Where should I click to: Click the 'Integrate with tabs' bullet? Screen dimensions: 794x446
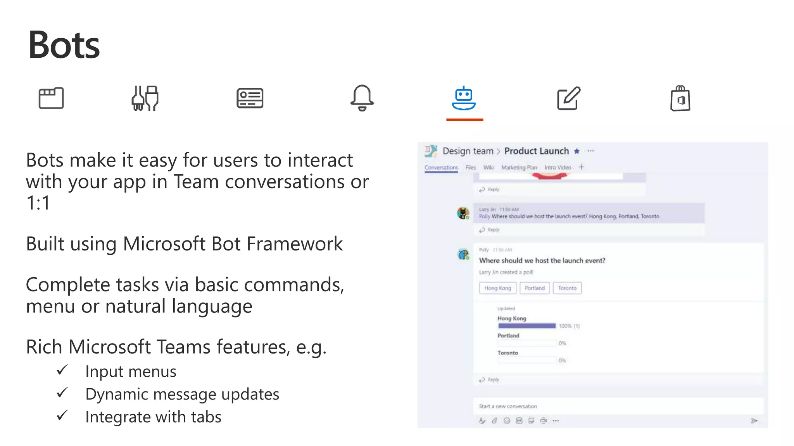pos(153,417)
